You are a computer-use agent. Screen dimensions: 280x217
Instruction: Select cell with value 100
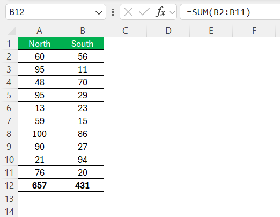tap(40, 134)
